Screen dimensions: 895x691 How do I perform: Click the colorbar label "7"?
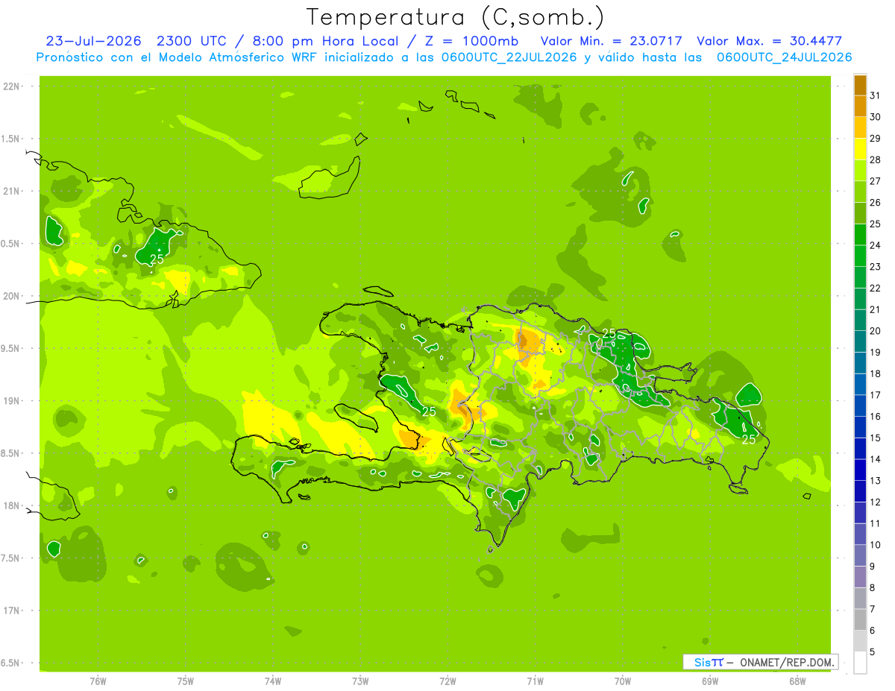pos(872,610)
